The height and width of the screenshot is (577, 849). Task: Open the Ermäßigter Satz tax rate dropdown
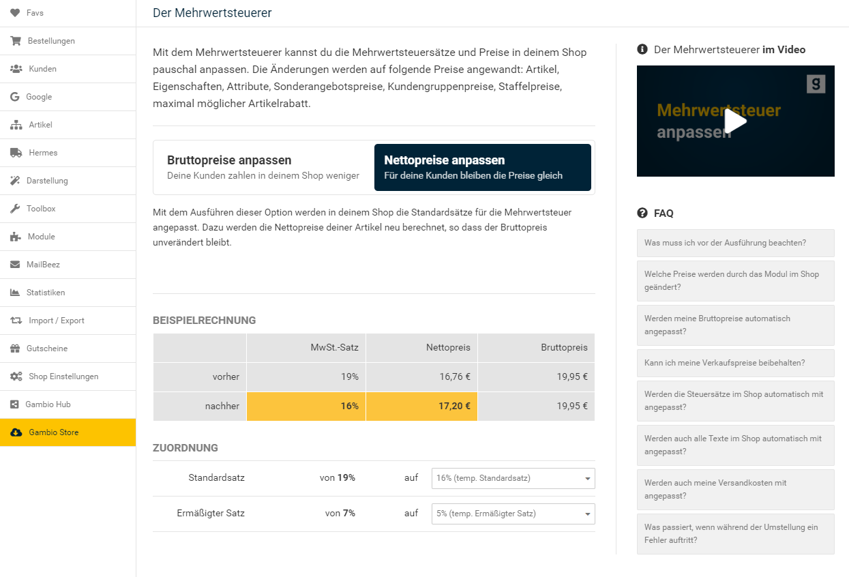tap(513, 514)
